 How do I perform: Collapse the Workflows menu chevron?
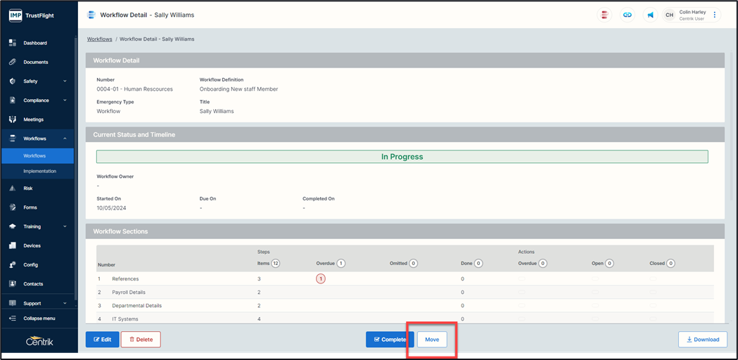[x=65, y=139]
